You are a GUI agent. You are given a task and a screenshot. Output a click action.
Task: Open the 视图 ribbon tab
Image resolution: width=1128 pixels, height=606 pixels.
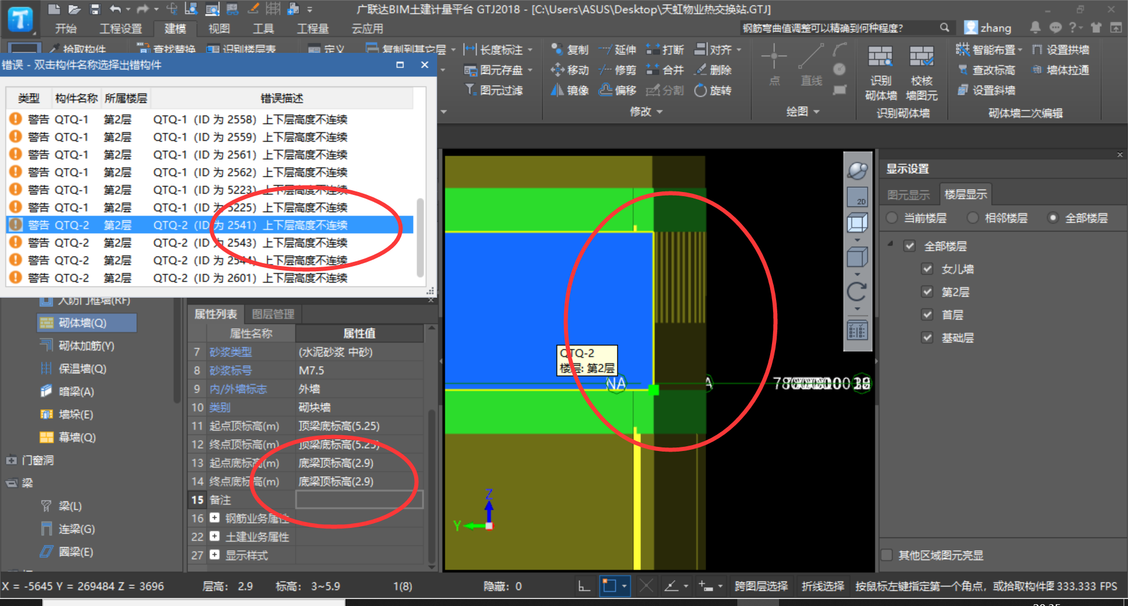pos(219,28)
